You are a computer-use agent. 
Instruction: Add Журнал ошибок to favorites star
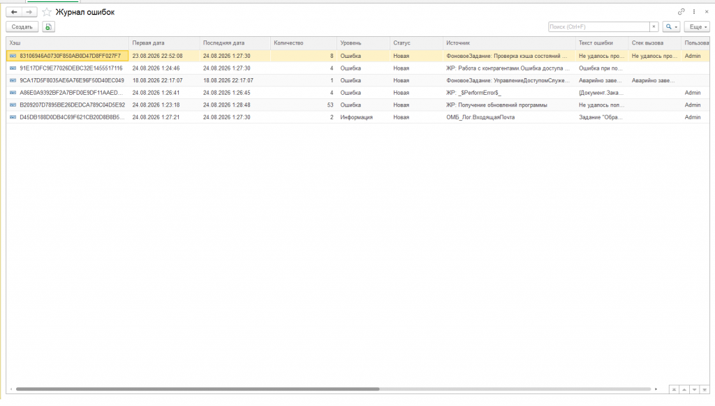[47, 13]
